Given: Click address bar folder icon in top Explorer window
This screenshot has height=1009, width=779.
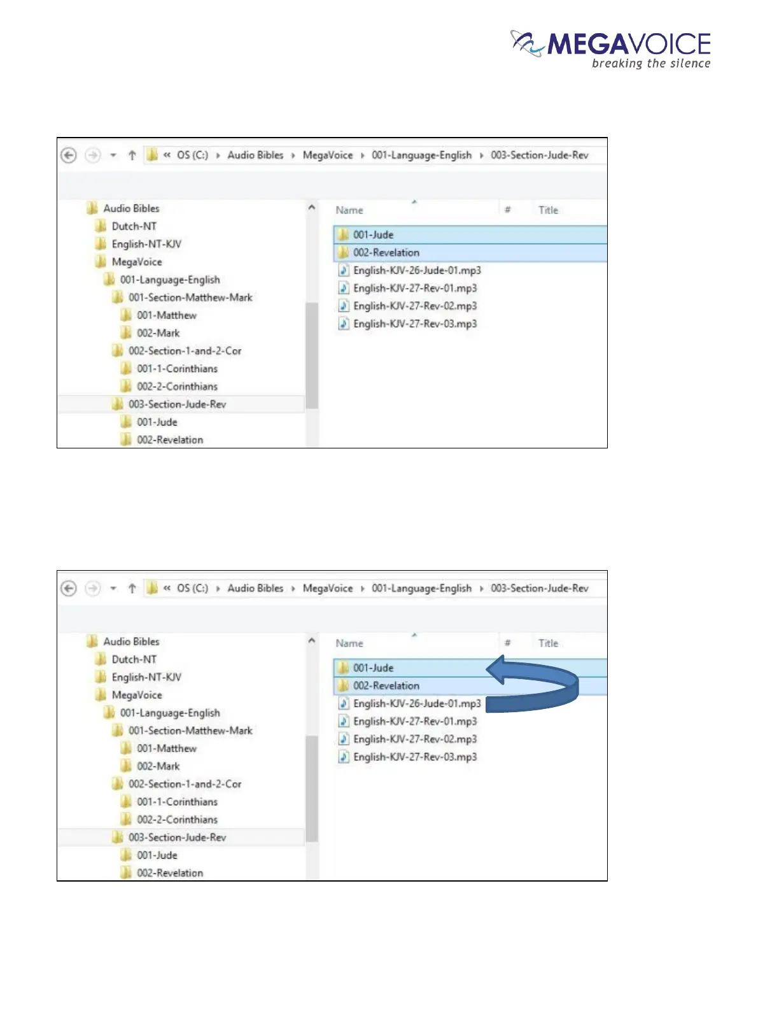Looking at the screenshot, I should (x=152, y=155).
